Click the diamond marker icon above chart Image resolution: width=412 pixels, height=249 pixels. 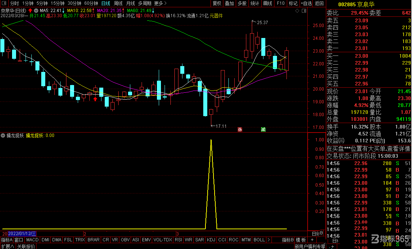click(297, 11)
